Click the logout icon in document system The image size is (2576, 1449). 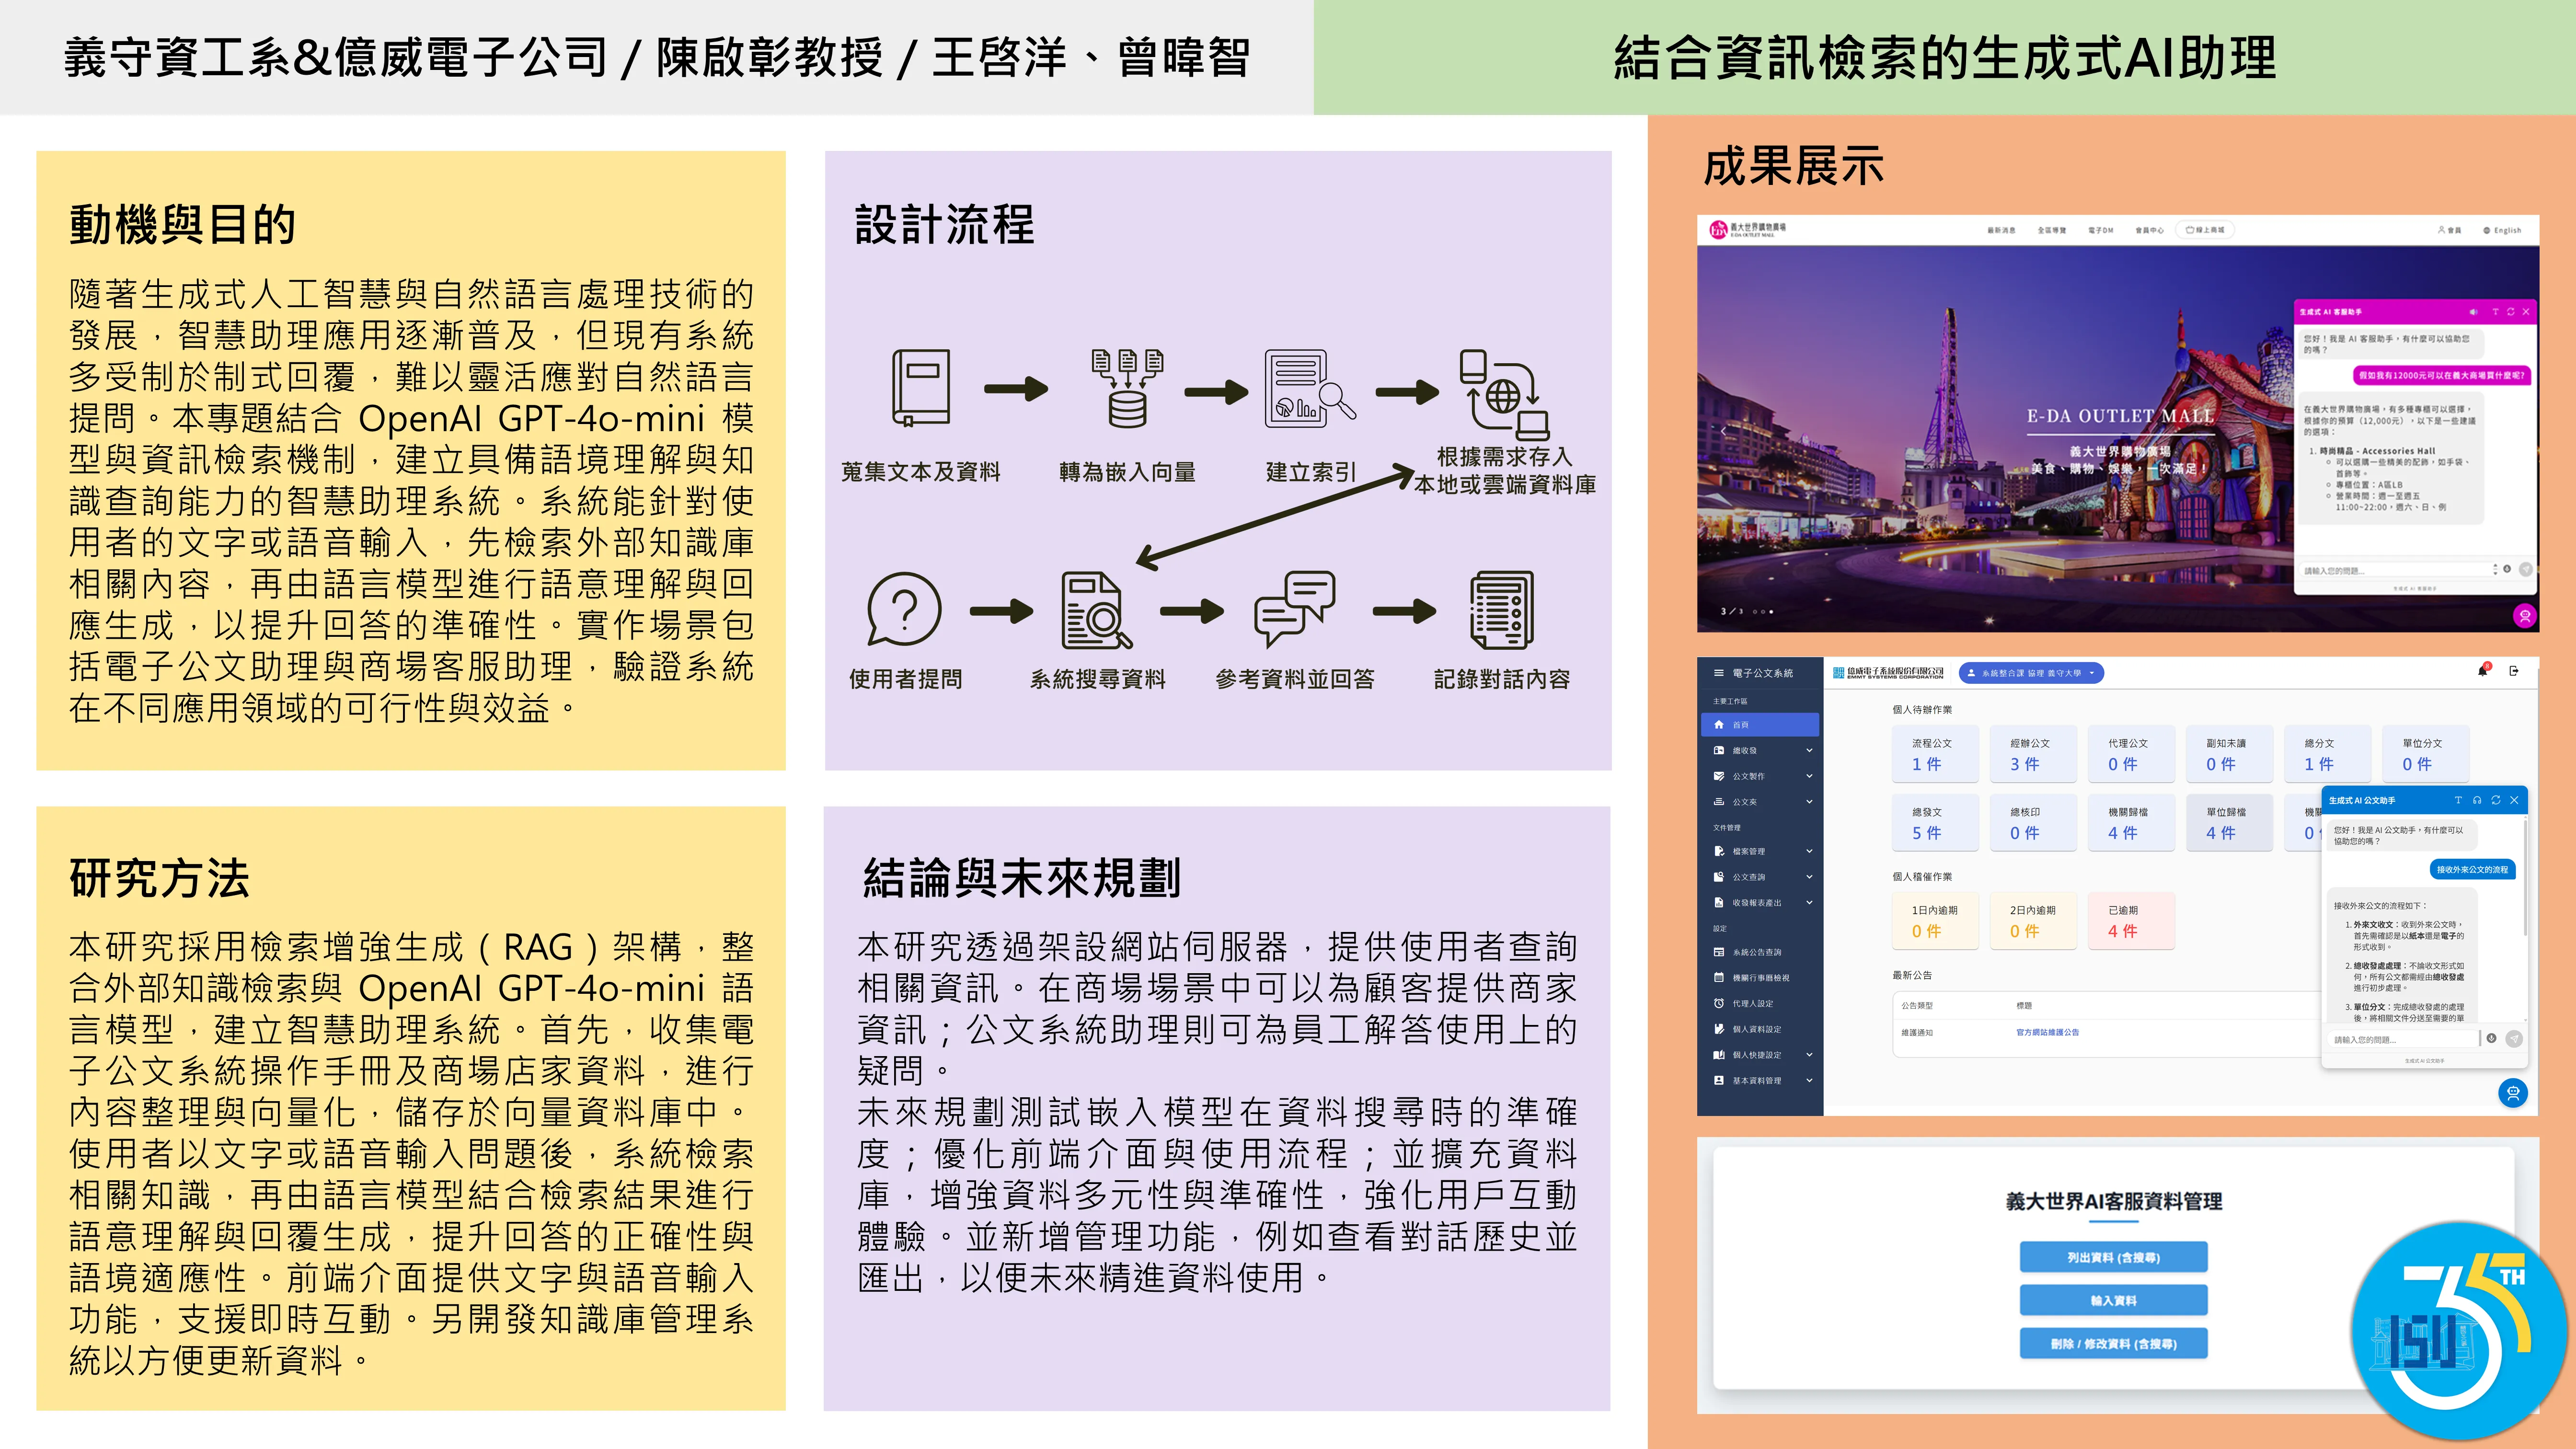pos(2514,671)
